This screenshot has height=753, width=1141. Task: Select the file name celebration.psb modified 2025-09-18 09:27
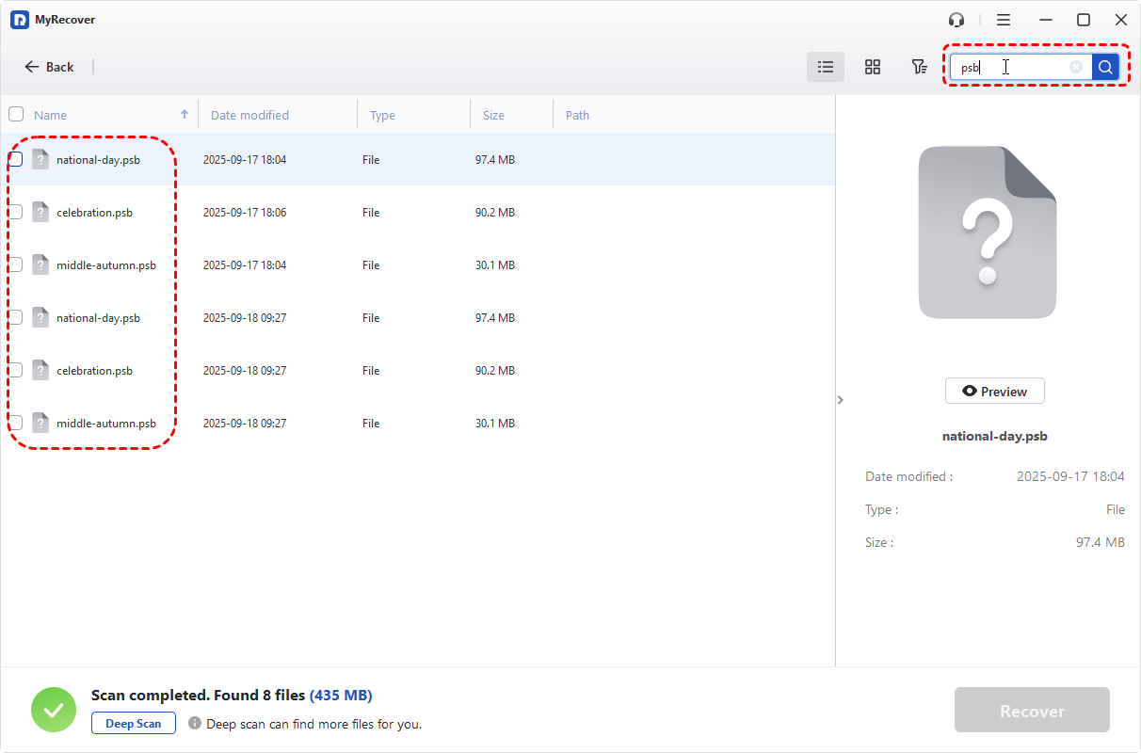tap(94, 371)
